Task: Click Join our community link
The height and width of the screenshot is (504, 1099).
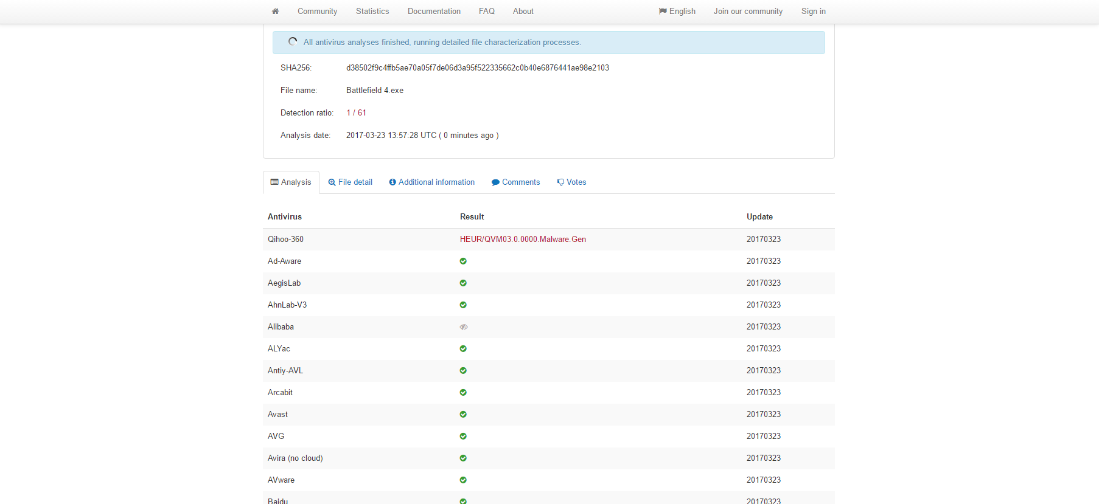Action: coord(748,12)
